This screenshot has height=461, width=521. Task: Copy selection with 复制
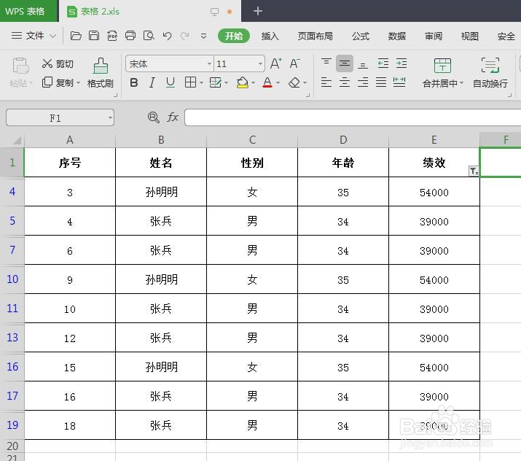58,82
